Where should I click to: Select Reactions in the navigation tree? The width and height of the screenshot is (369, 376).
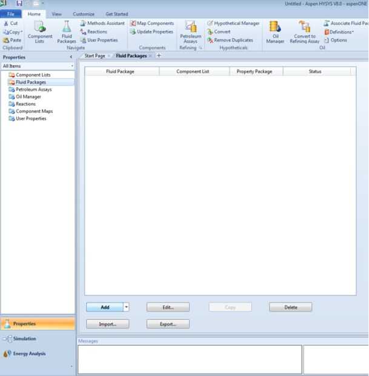[x=25, y=104]
